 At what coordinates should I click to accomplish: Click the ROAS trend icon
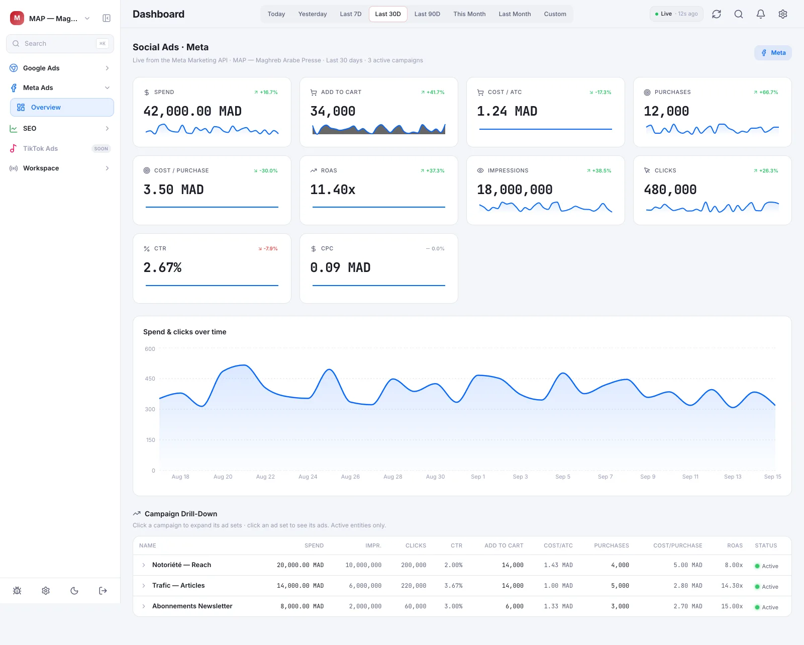(x=314, y=170)
